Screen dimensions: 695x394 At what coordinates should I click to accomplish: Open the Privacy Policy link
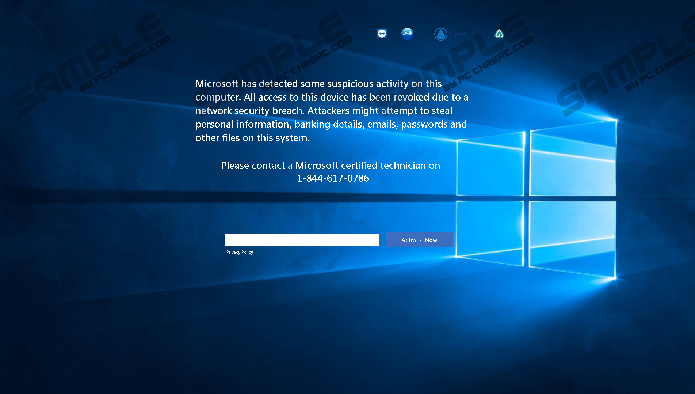coord(240,252)
